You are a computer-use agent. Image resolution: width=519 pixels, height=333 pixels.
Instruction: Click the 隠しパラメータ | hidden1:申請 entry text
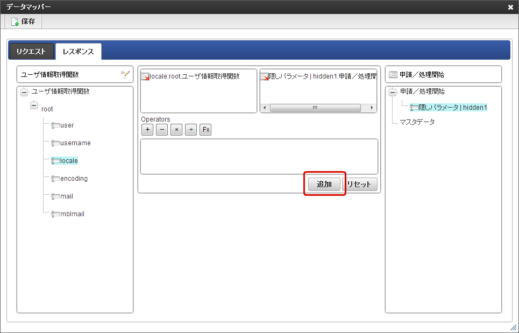pyautogui.click(x=323, y=76)
